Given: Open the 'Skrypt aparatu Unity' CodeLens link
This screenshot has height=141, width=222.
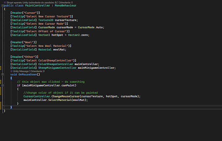Looking at the screenshot, I should coord(32,2).
